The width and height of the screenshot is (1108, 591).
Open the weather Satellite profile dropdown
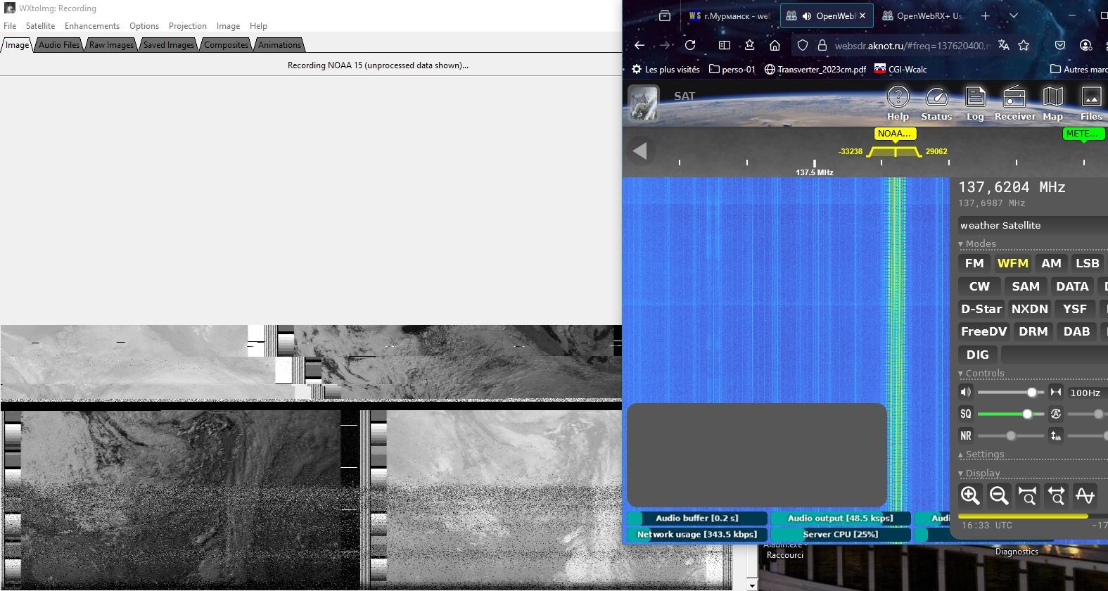(x=1033, y=225)
